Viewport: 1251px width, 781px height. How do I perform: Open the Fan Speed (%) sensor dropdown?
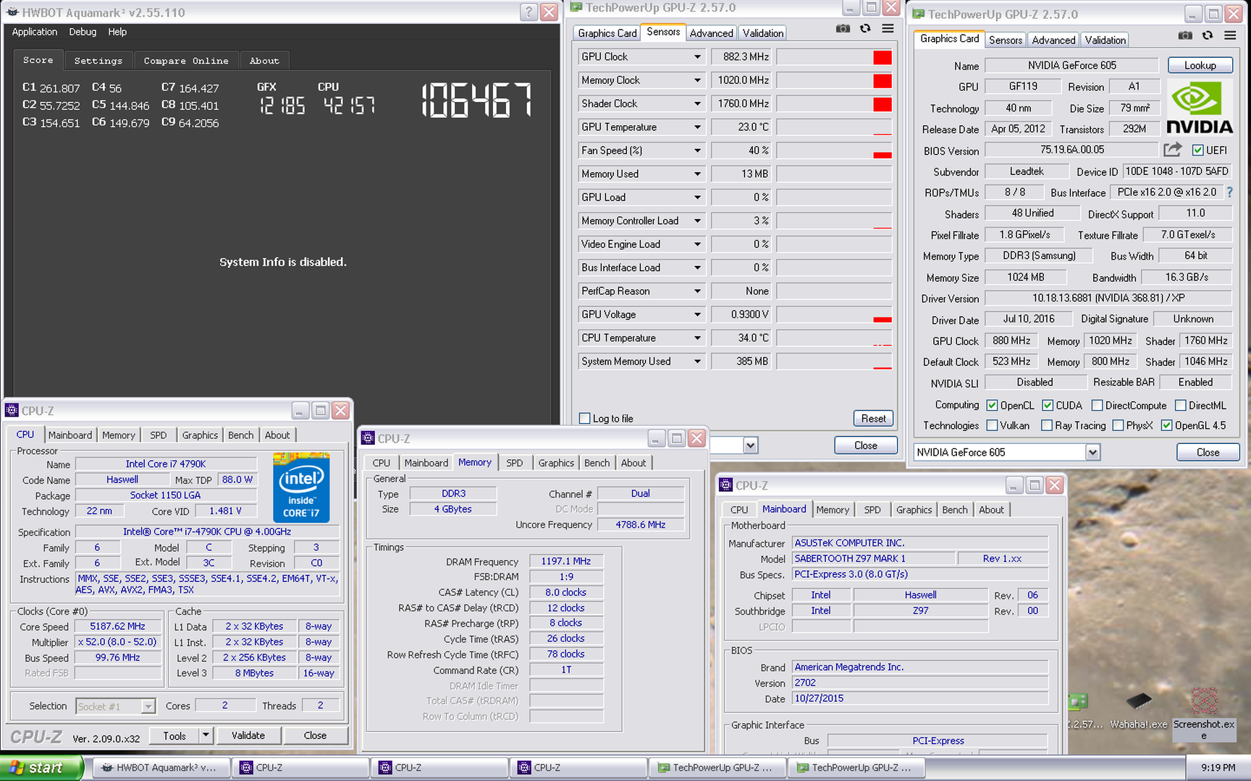[x=697, y=150]
